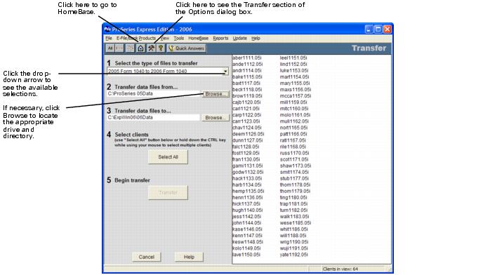
Task: Select client file beck1118.05i
Action: click(x=247, y=90)
